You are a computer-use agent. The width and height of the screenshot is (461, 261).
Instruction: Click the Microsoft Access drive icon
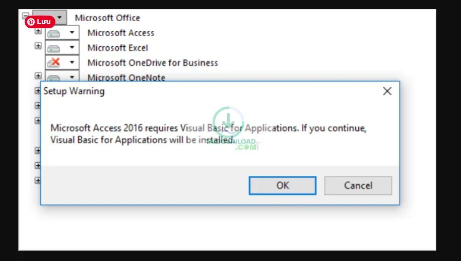(54, 33)
